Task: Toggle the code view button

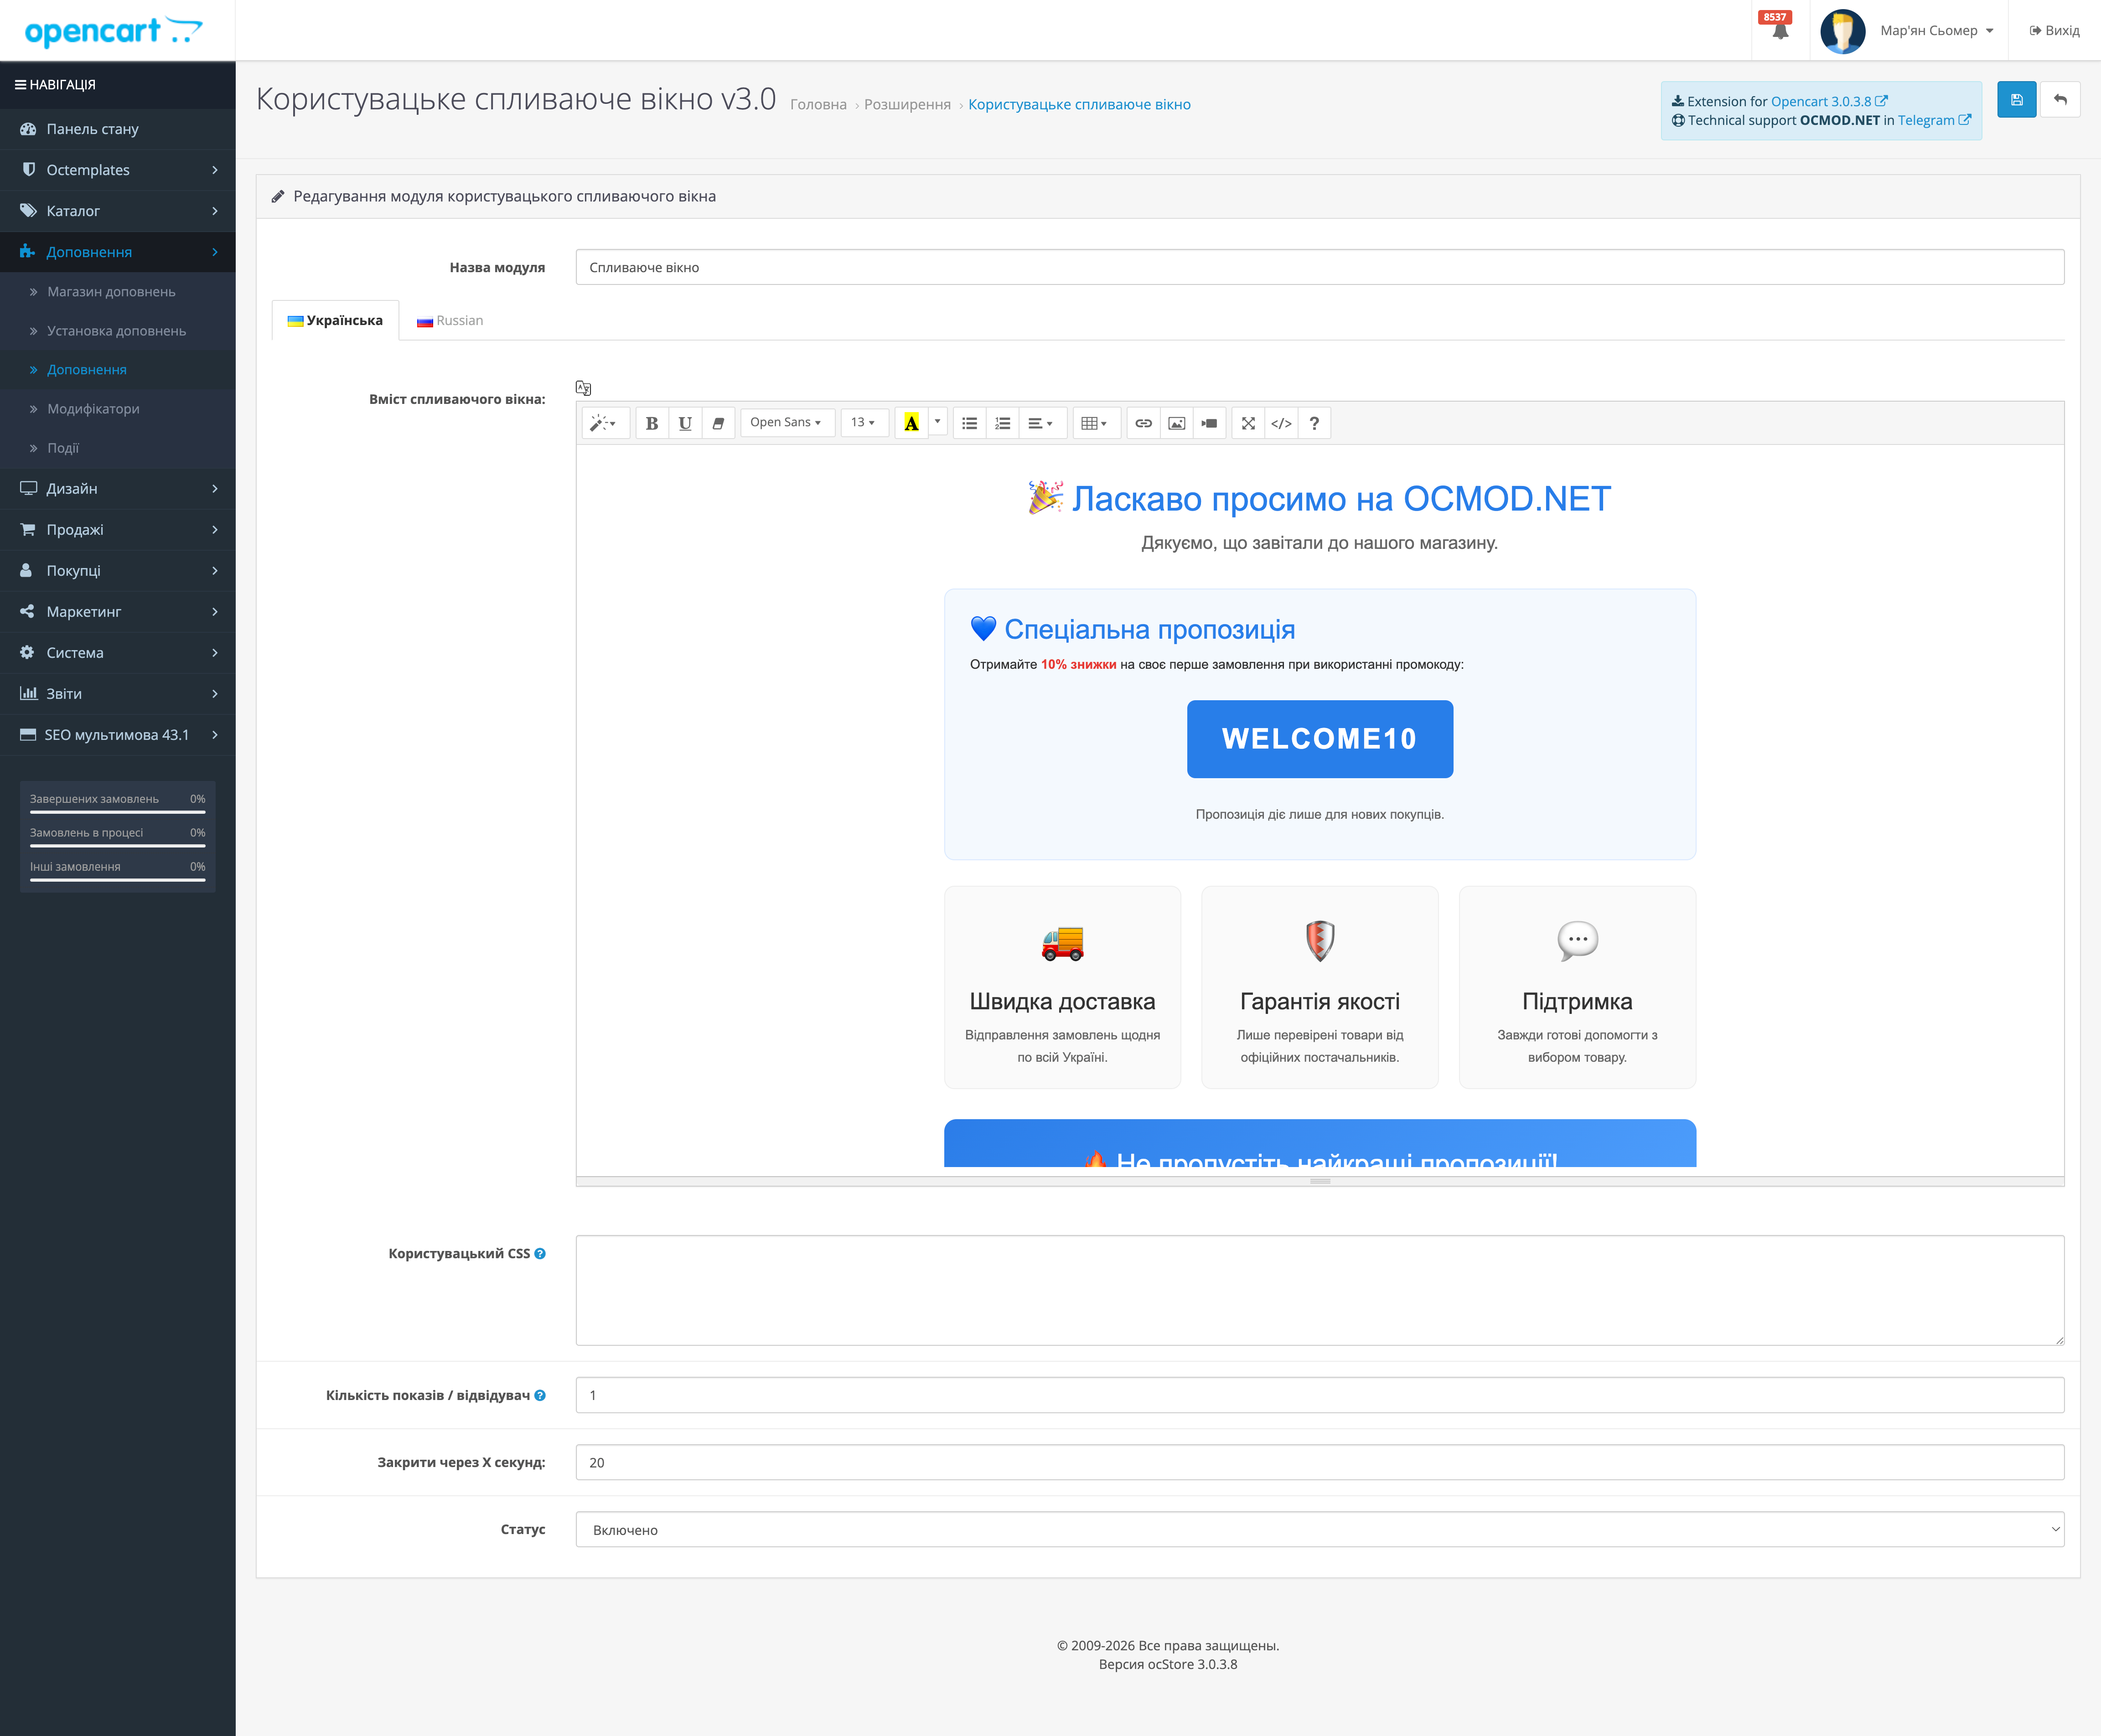Action: pos(1282,423)
